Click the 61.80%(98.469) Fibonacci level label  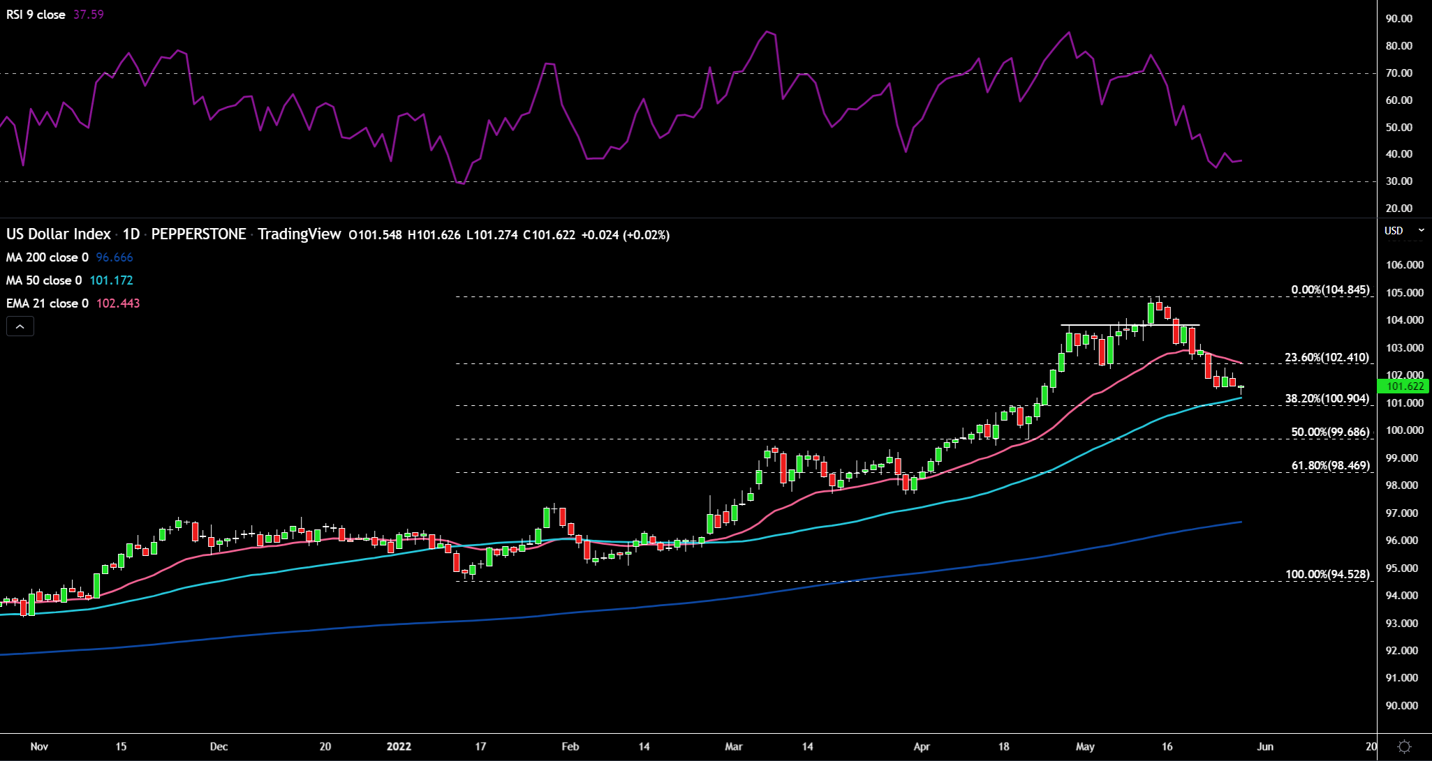(x=1330, y=466)
